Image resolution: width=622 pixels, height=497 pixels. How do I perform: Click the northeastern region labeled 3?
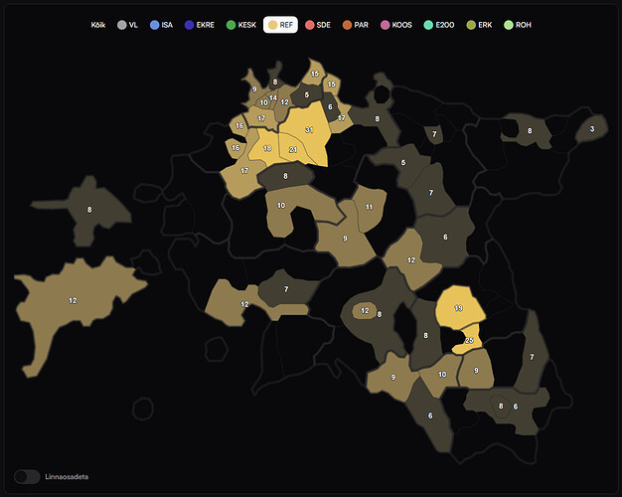coord(592,129)
